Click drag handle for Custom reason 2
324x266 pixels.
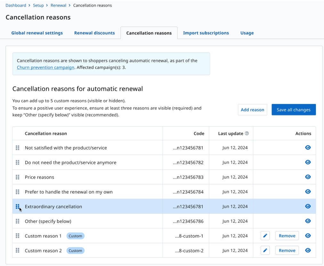point(18,251)
